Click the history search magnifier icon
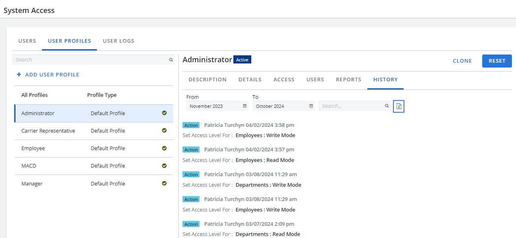The image size is (516, 238). pyautogui.click(x=387, y=106)
